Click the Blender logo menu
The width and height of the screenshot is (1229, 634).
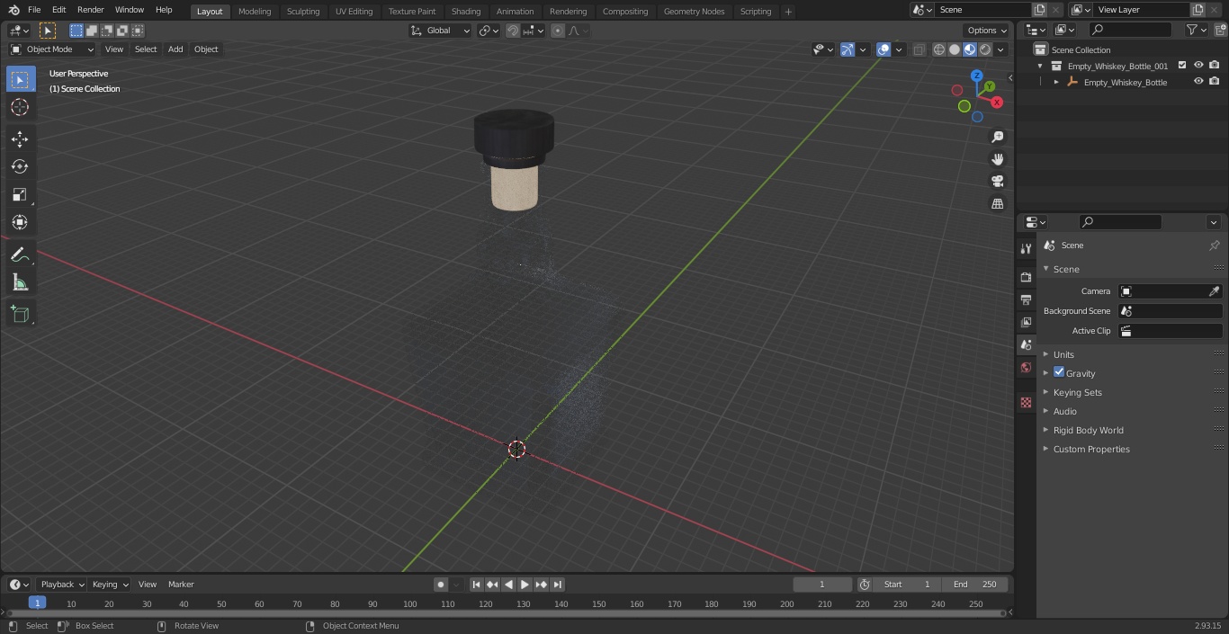tap(13, 10)
